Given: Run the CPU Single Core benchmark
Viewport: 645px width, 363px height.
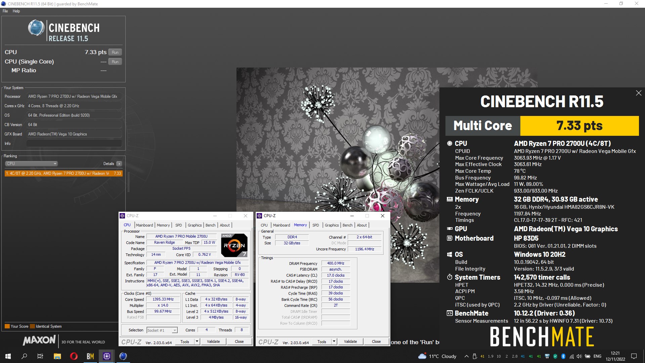Looking at the screenshot, I should click(x=115, y=62).
